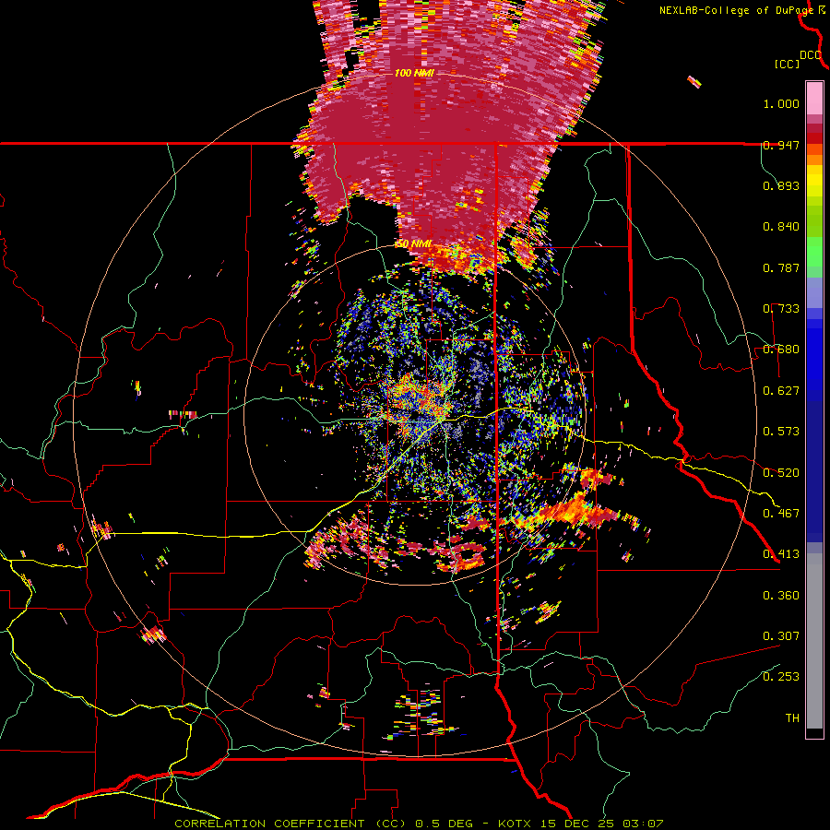This screenshot has height=830, width=830.
Task: Click the 0.787 scale value
Action: click(781, 267)
